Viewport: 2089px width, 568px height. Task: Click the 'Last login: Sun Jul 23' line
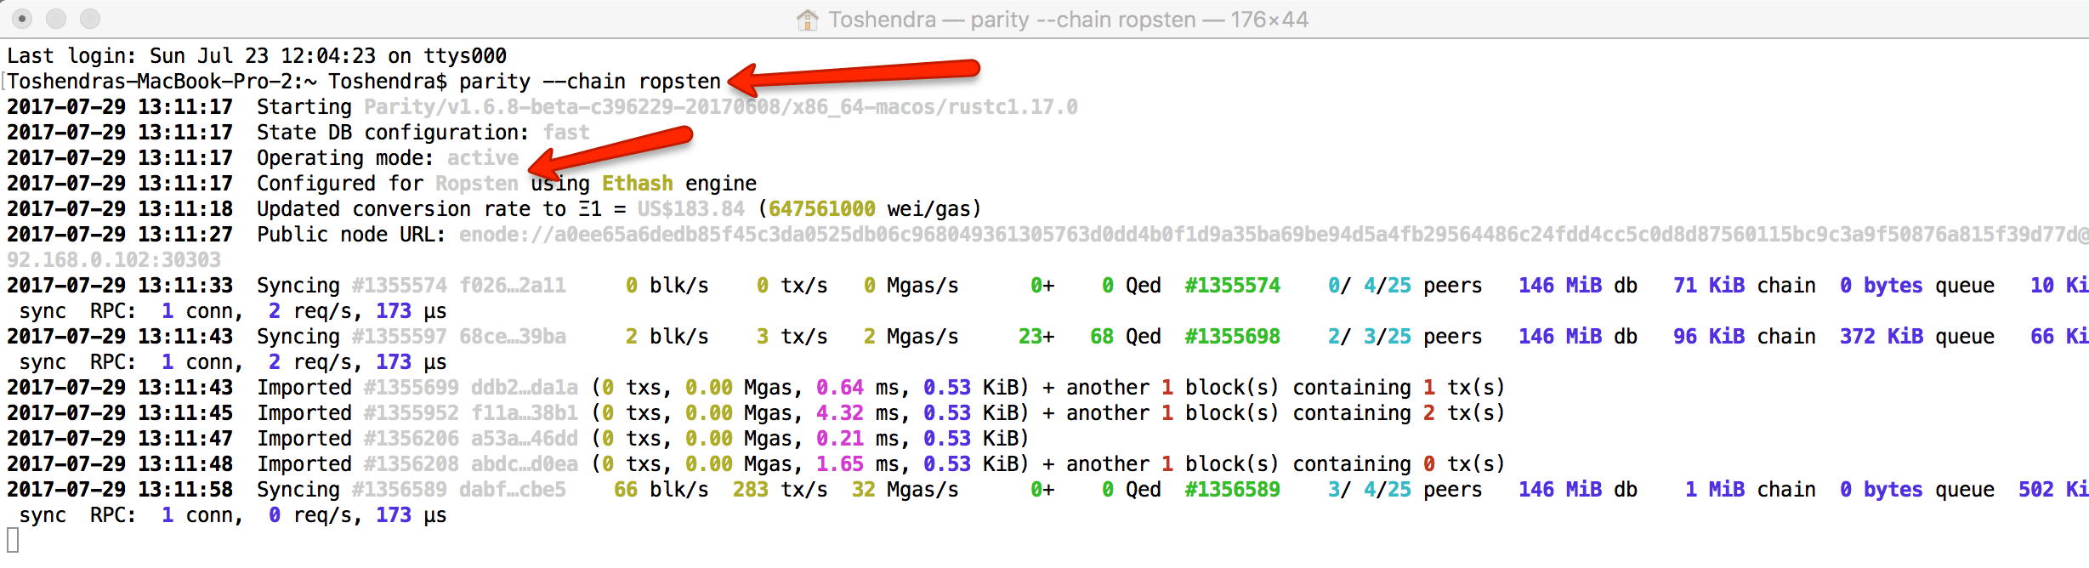pos(257,56)
